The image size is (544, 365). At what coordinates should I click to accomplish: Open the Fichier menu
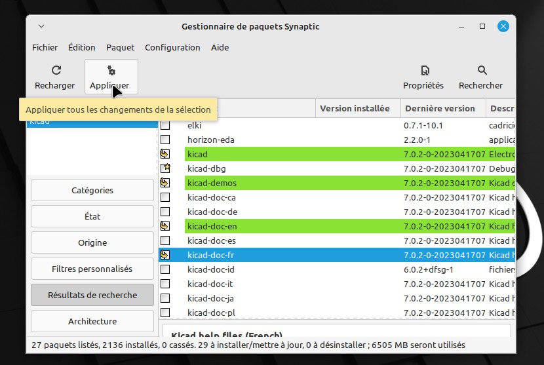pyautogui.click(x=45, y=48)
